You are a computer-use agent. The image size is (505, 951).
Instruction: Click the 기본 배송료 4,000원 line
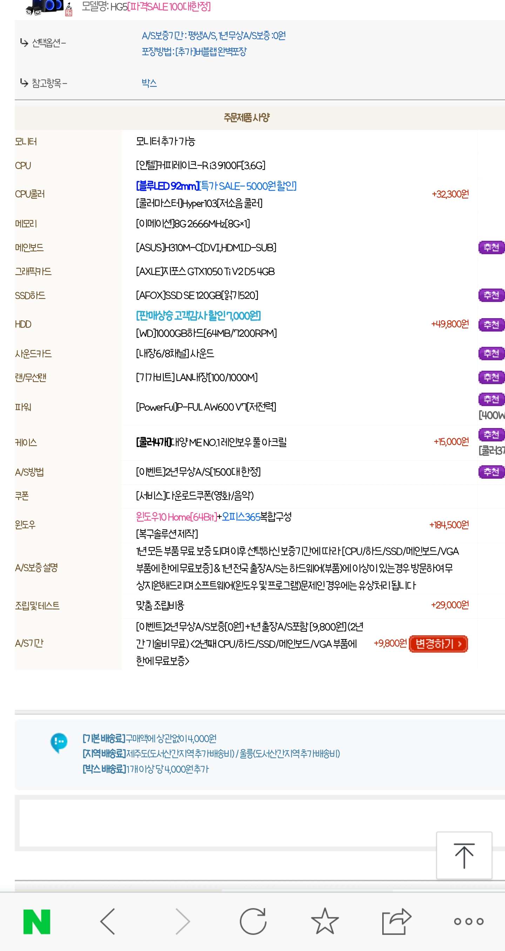click(149, 738)
